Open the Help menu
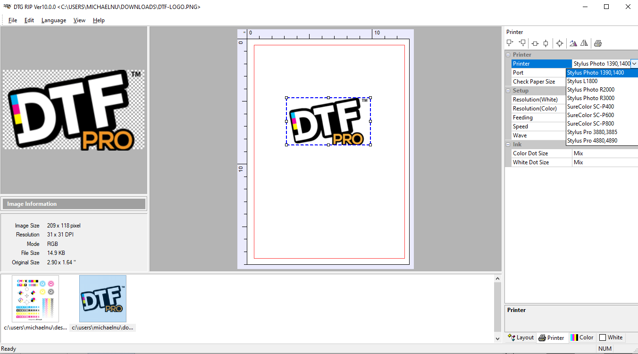Viewport: 638px width, 354px height. pyautogui.click(x=99, y=20)
